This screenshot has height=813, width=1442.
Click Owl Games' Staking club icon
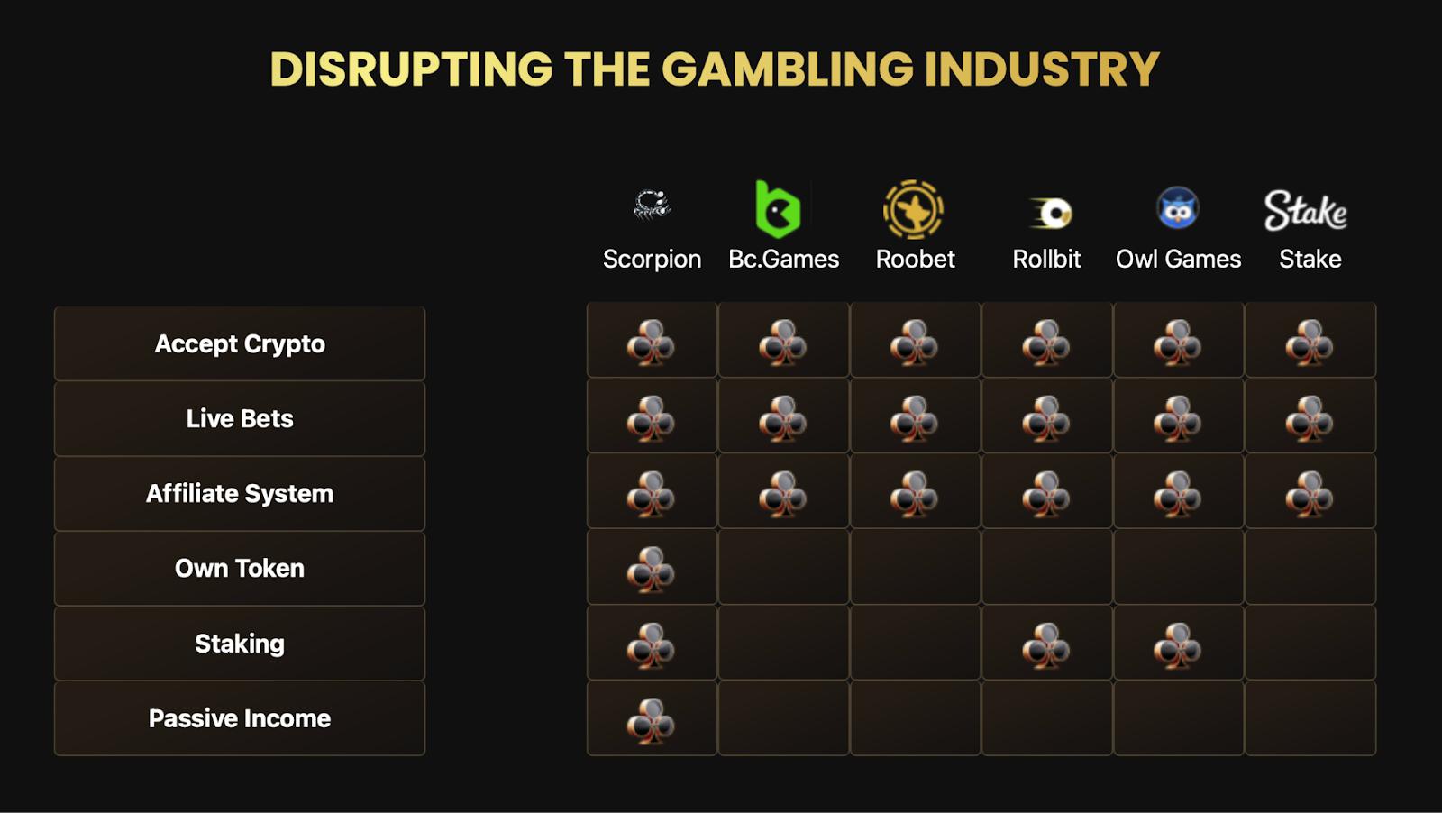[1177, 645]
